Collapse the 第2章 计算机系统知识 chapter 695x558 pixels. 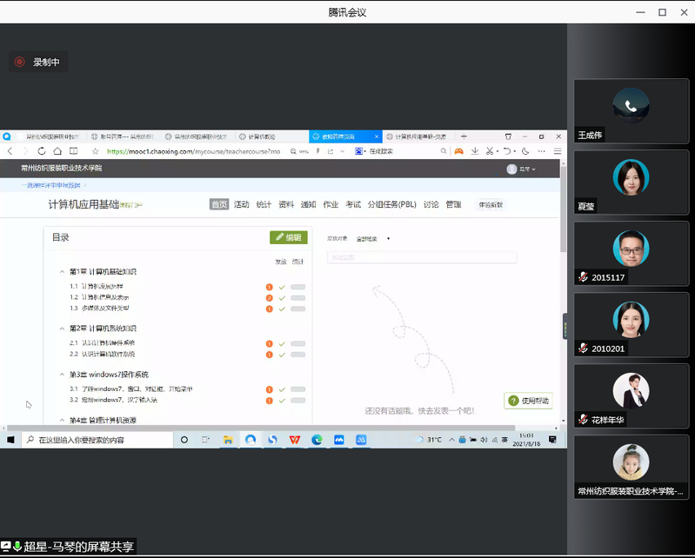(x=61, y=329)
